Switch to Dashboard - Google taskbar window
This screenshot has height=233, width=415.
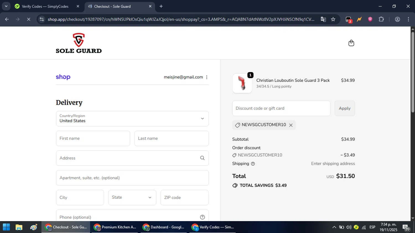click(164, 227)
